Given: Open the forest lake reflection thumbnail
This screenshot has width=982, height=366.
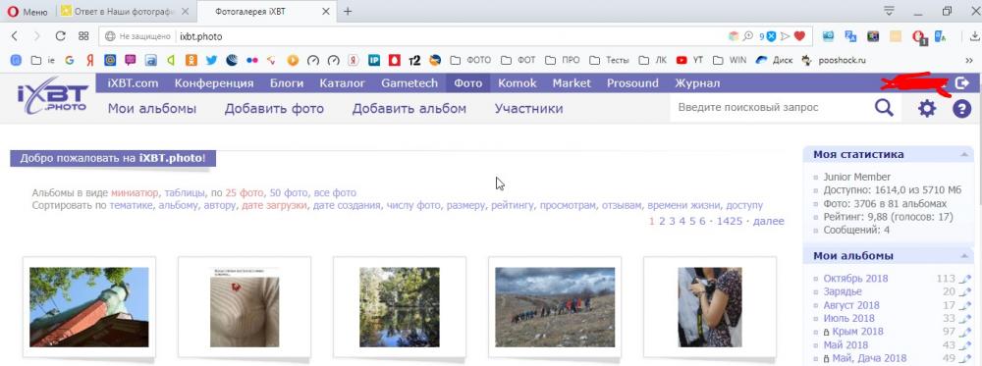Looking at the screenshot, I should click(400, 307).
